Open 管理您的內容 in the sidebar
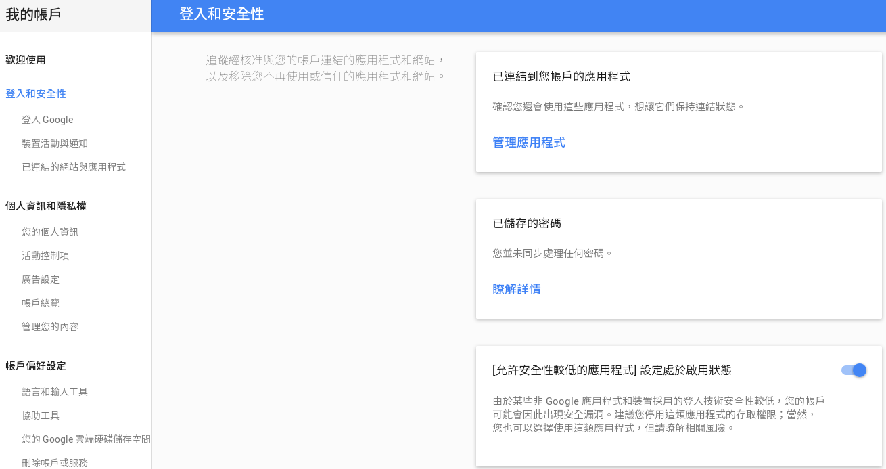886x469 pixels. click(x=50, y=327)
